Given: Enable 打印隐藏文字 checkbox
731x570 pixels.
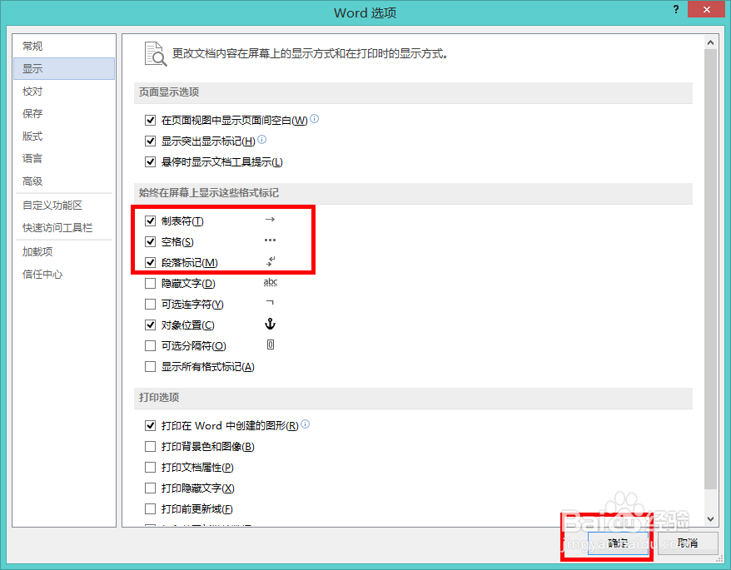Looking at the screenshot, I should click(x=150, y=488).
